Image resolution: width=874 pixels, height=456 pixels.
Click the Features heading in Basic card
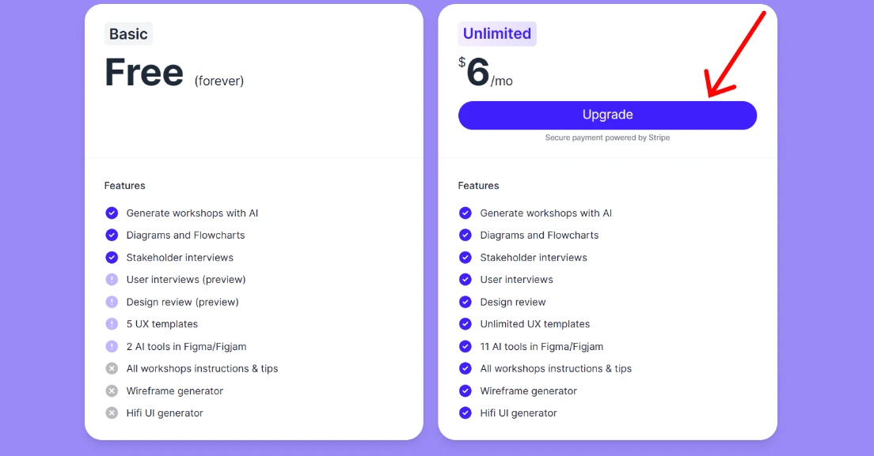[125, 186]
